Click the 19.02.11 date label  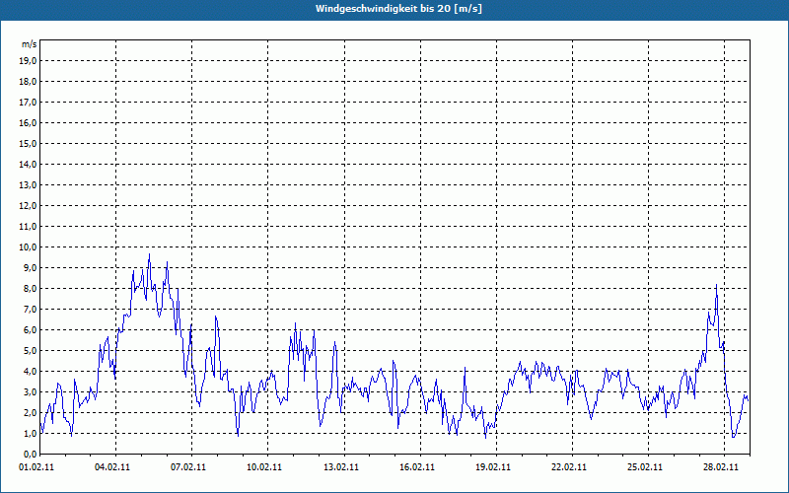tap(493, 466)
